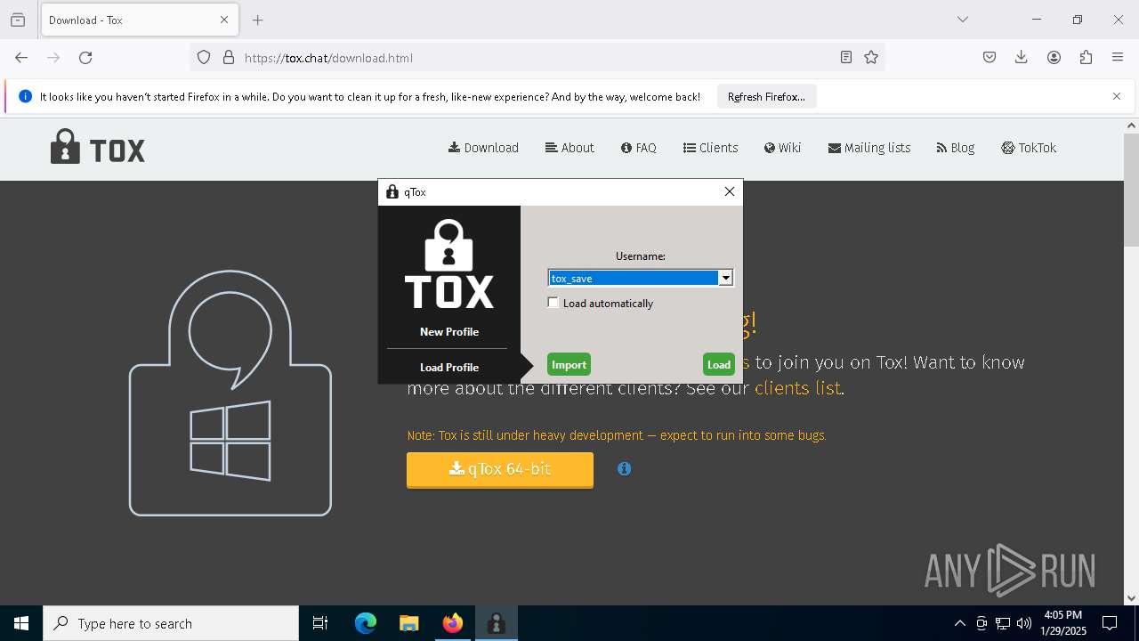Click the Load button in qTox
This screenshot has height=641, width=1139.
(x=719, y=364)
